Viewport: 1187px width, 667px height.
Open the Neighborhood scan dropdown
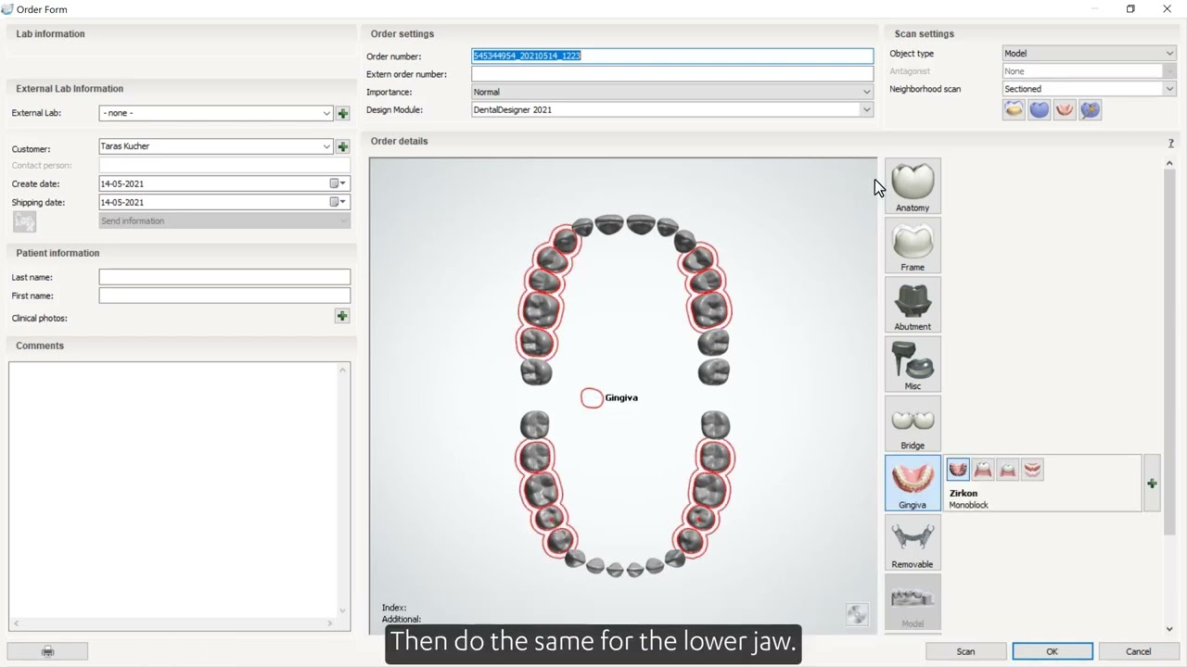(x=1169, y=89)
